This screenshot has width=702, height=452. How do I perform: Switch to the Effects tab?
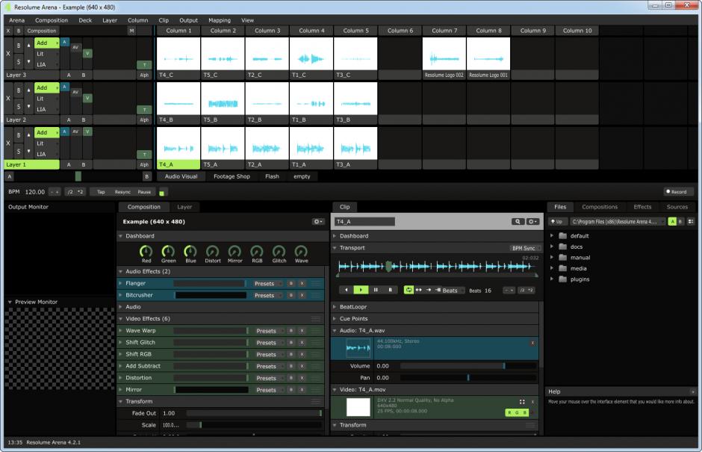click(x=642, y=207)
